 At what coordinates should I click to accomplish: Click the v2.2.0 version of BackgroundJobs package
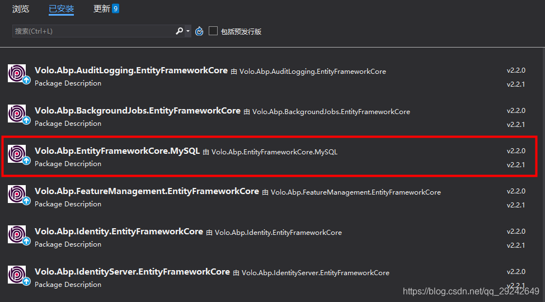[516, 111]
